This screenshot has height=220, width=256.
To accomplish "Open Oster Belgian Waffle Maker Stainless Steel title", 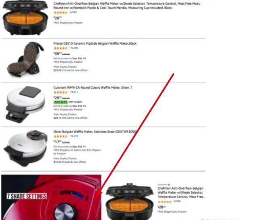I will 95,132.
